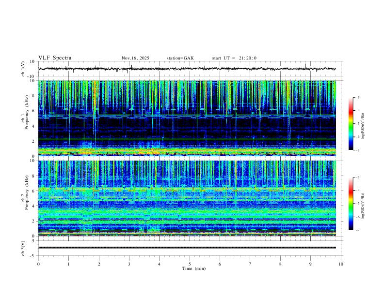Viewport: 384px width, 296px height.
Task: Click time axis tick label "3"
Action: (x=129, y=264)
